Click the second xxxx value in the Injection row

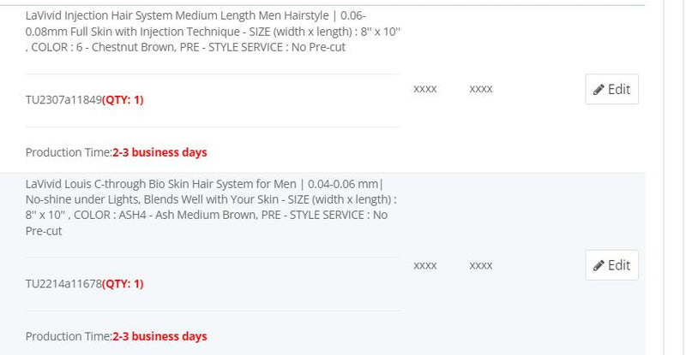click(481, 89)
